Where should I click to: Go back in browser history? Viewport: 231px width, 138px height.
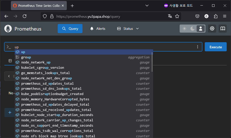[6, 16]
